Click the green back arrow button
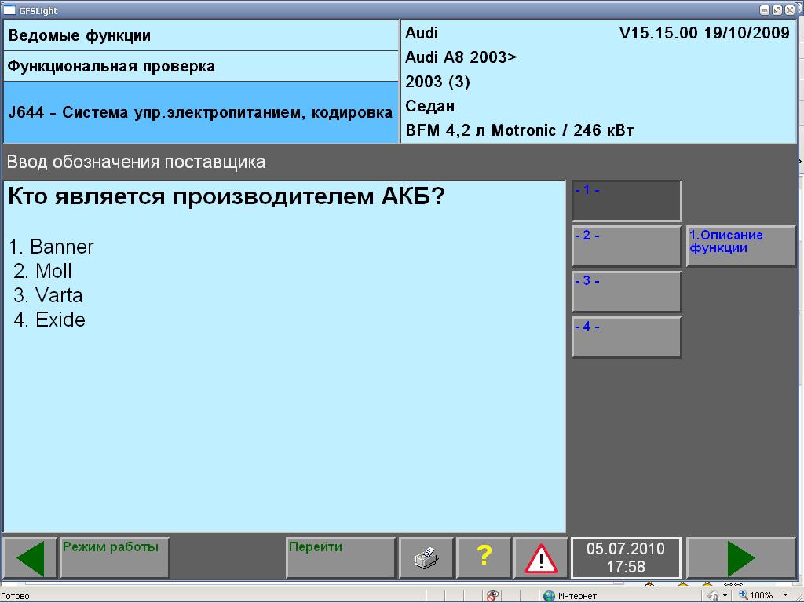This screenshot has width=804, height=603. [30, 558]
